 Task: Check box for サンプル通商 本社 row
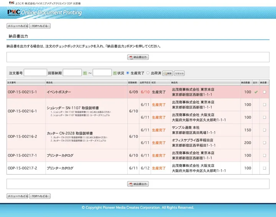point(264,130)
